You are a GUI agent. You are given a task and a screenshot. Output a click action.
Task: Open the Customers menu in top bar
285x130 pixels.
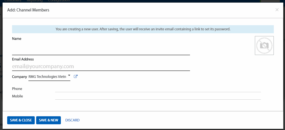pos(13,1)
